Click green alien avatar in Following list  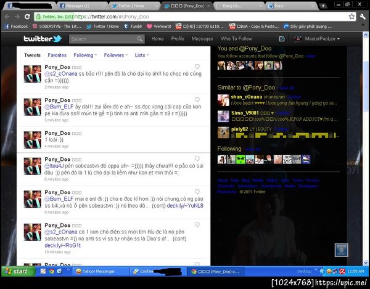click(240, 160)
